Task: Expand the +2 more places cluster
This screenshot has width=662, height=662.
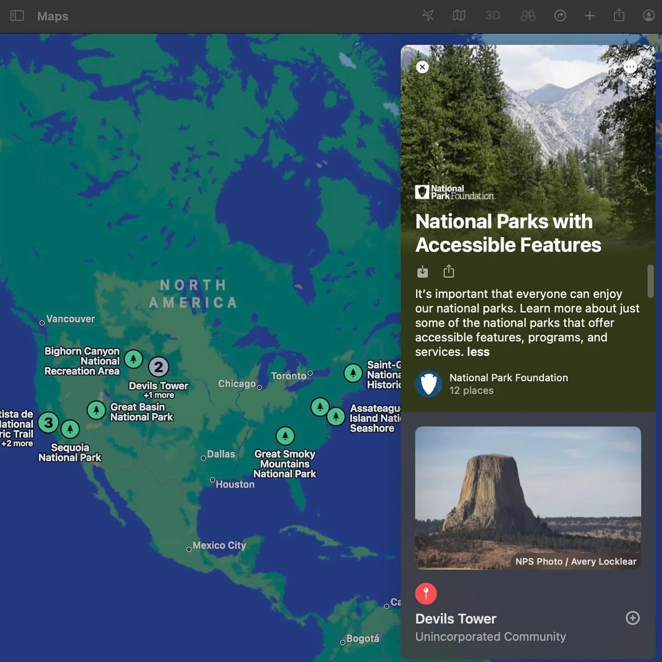Action: tap(49, 423)
